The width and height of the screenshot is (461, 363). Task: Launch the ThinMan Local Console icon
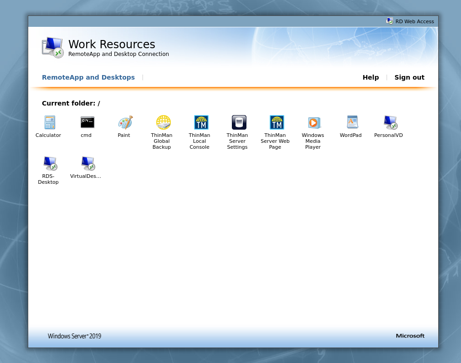[201, 122]
